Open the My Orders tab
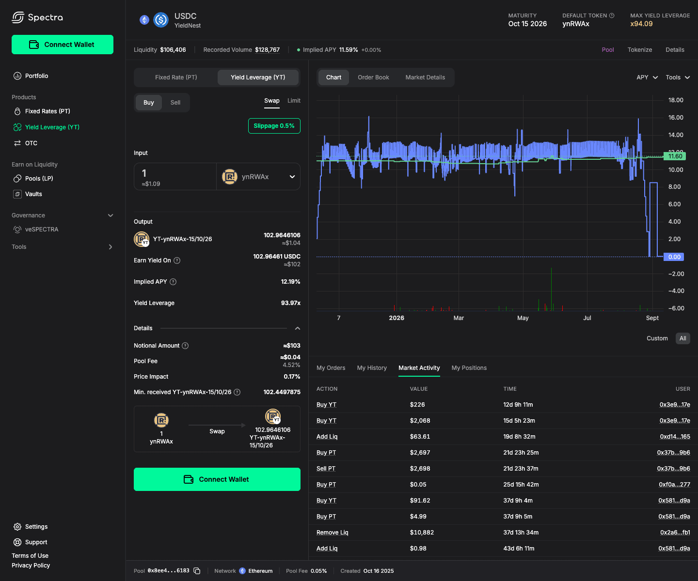Screen dimensions: 698x581 click(x=331, y=368)
